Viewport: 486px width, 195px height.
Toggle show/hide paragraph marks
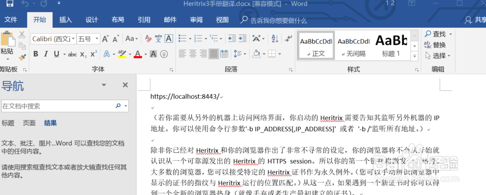[x=288, y=39]
